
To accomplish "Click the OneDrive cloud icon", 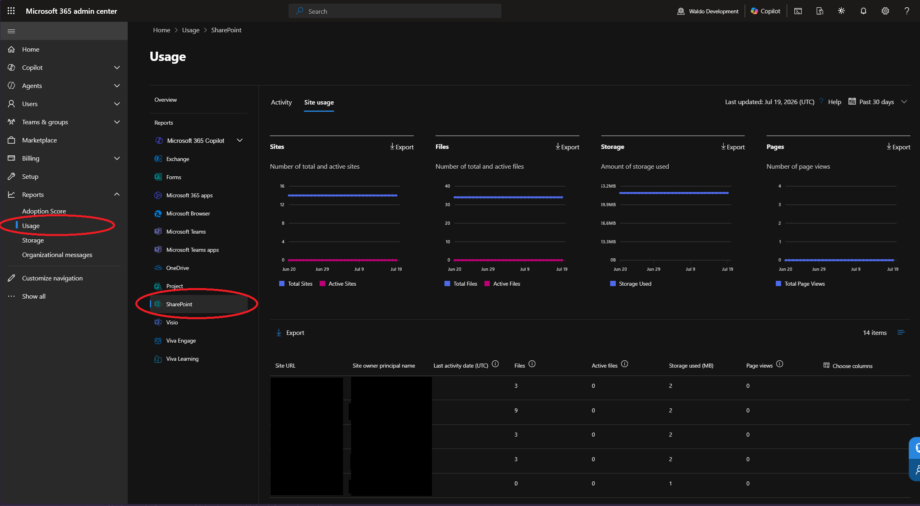I will [x=158, y=268].
